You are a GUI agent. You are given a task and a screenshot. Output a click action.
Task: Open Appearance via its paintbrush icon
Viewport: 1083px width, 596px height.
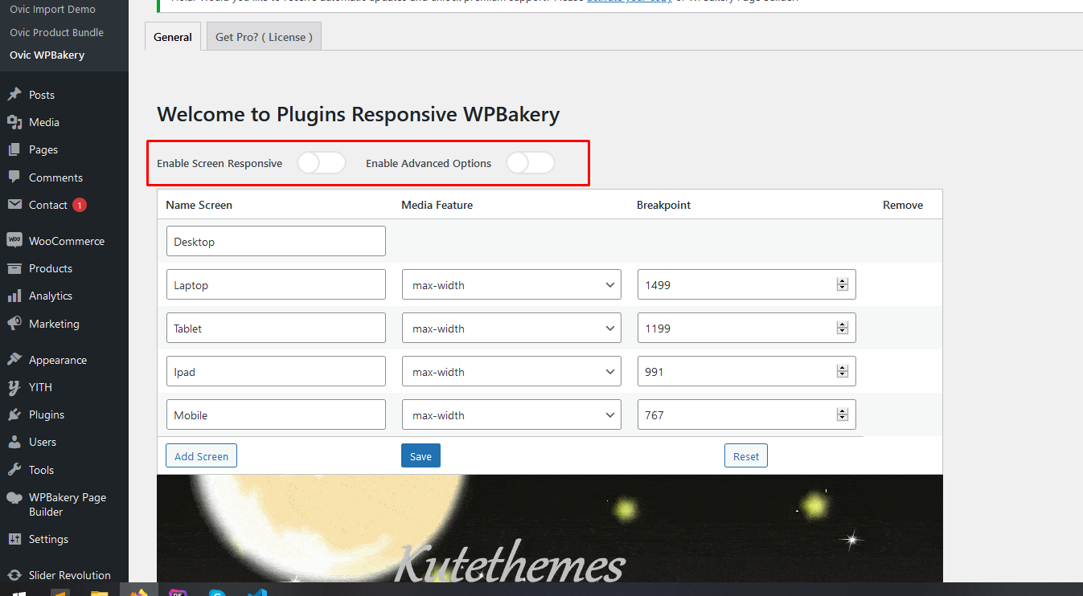click(14, 360)
